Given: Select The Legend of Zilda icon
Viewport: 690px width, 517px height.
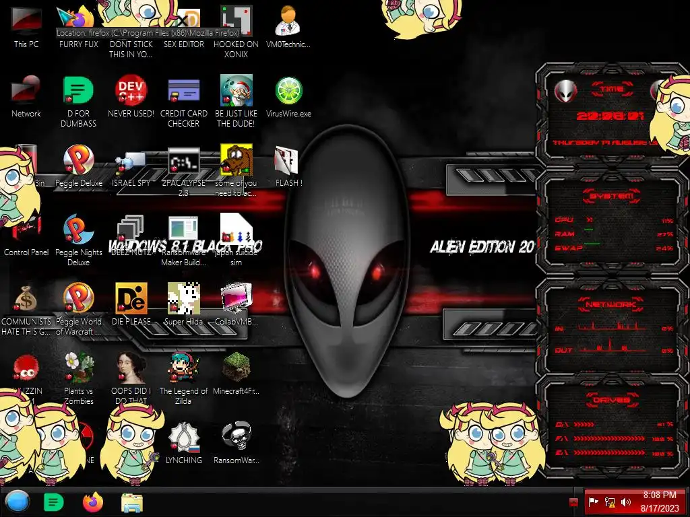Looking at the screenshot, I should click(x=183, y=378).
